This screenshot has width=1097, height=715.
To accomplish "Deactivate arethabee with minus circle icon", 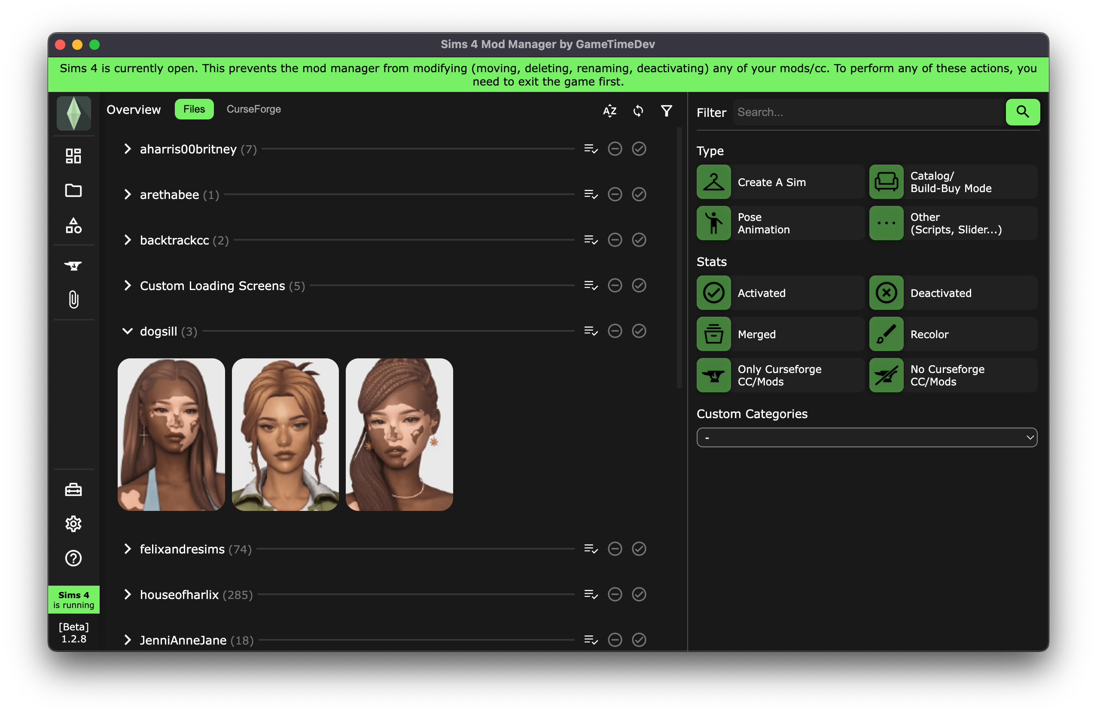I will point(615,195).
